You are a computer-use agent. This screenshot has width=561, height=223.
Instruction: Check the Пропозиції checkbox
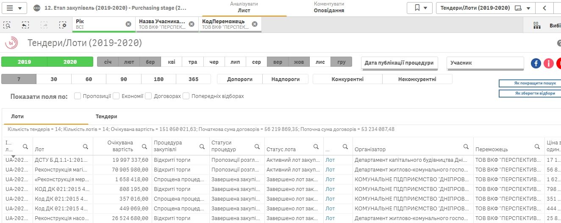(x=78, y=96)
